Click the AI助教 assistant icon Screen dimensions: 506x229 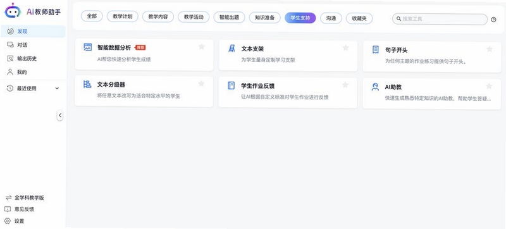coord(375,87)
